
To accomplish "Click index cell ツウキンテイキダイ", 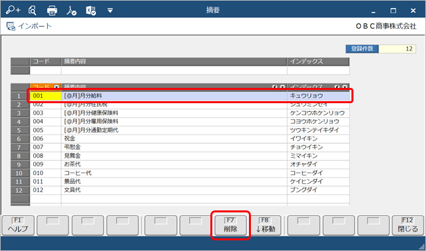I will coord(318,130).
